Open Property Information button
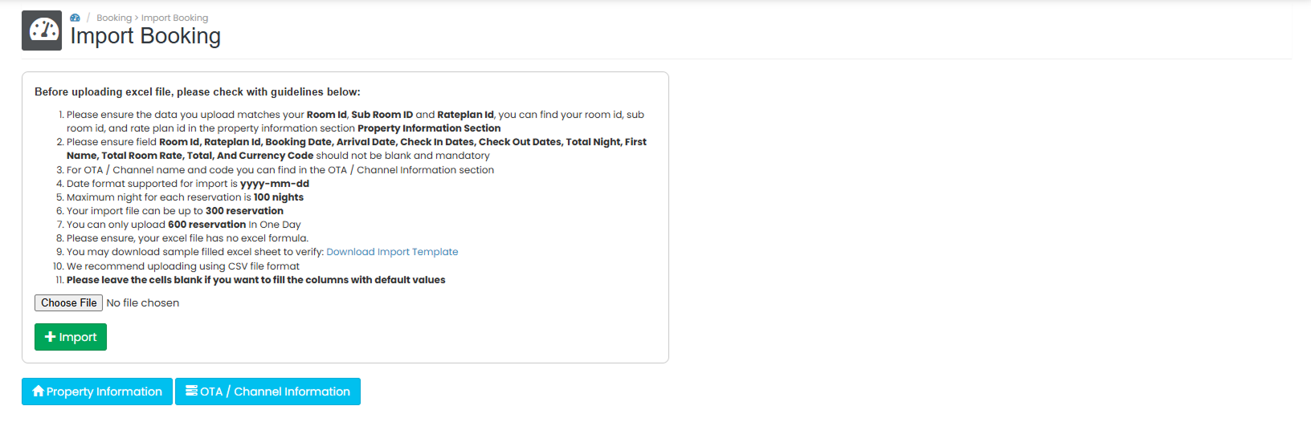Screen dimensions: 1311x422 coord(97,392)
